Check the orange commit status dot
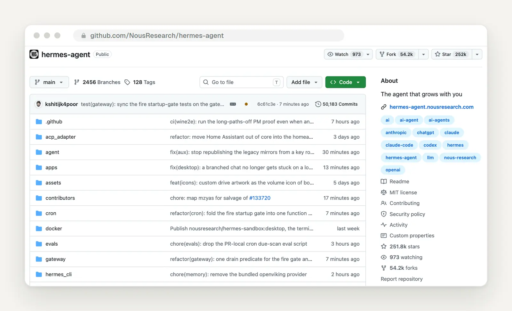 (x=246, y=104)
